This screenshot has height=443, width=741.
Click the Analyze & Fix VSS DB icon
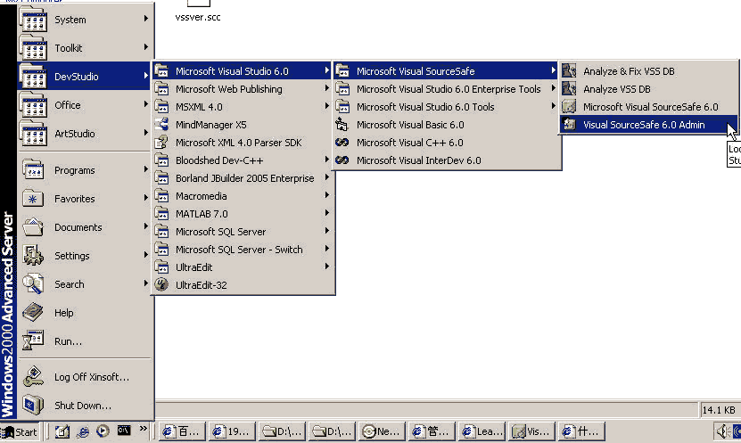(x=569, y=71)
